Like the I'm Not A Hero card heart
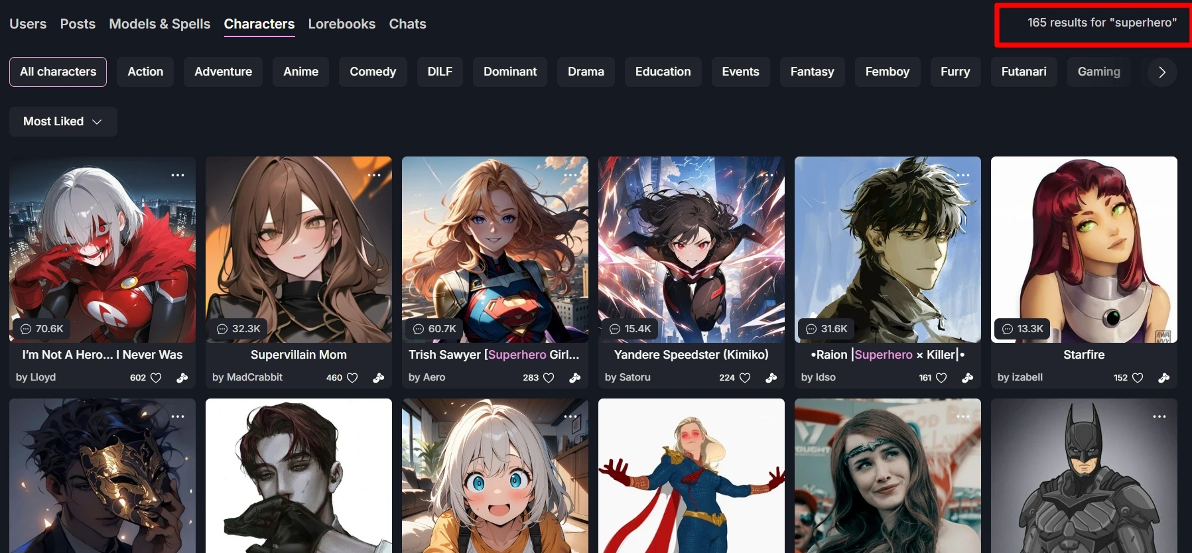 click(x=156, y=377)
